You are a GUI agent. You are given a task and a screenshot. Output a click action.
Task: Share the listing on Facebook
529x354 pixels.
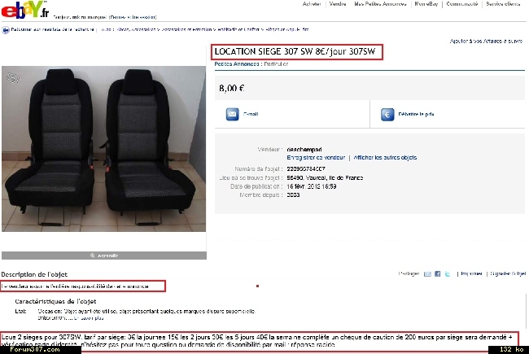[x=438, y=273]
